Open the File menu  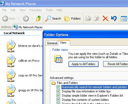(4, 10)
